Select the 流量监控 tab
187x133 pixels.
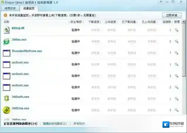tap(28, 8)
